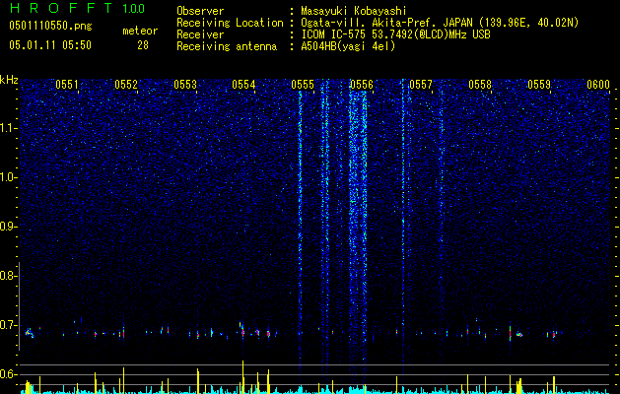Click the Receiver label

pyautogui.click(x=200, y=34)
